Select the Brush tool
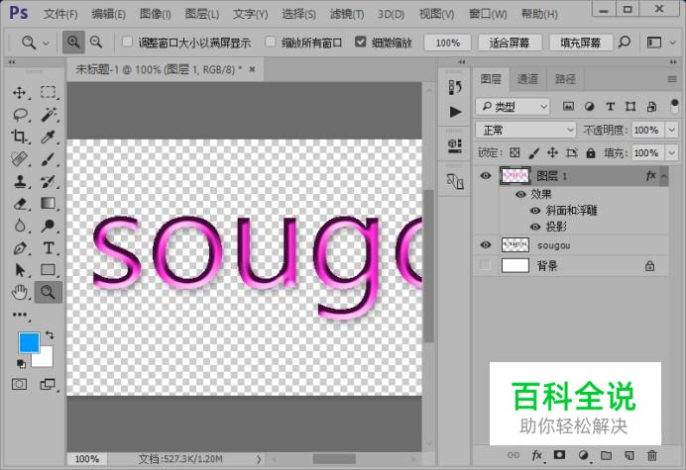Viewport: 686px width, 470px height. (49, 159)
